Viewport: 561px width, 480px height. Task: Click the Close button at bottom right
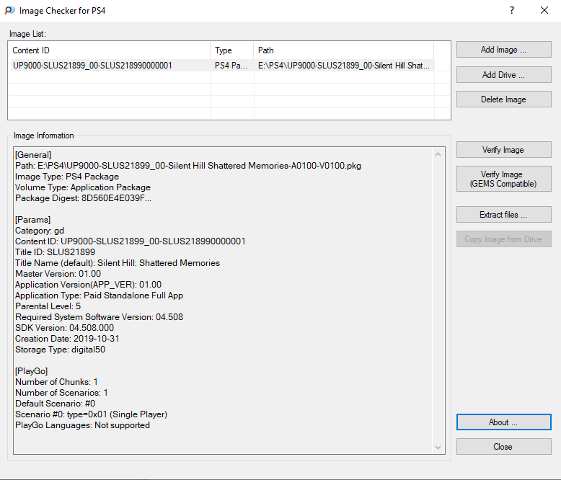pyautogui.click(x=504, y=446)
